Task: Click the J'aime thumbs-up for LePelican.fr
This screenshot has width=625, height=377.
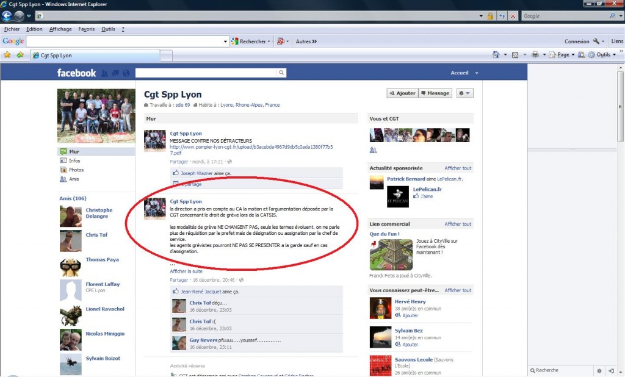Action: pos(416,196)
